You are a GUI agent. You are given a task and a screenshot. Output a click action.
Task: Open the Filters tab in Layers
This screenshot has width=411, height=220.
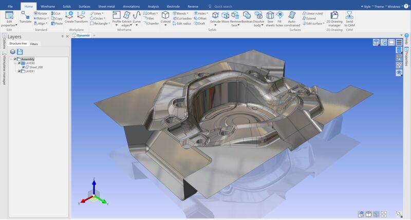(x=34, y=44)
